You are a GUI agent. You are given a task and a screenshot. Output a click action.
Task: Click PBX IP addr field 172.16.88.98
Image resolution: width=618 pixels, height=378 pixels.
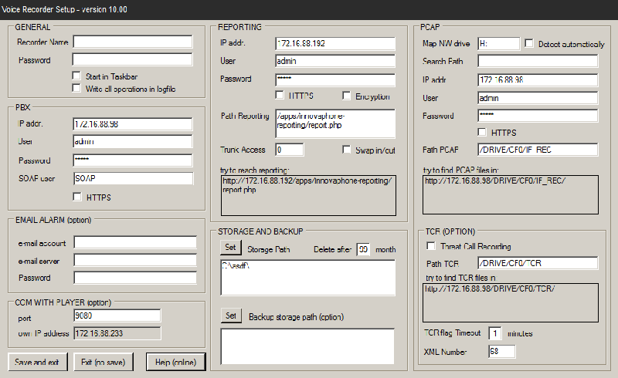133,124
